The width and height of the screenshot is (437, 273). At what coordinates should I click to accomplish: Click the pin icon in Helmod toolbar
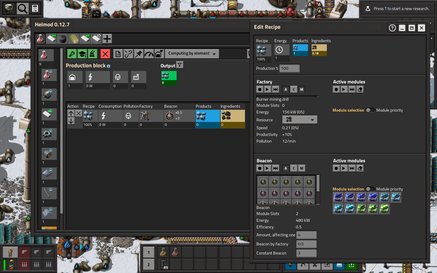click(x=138, y=54)
